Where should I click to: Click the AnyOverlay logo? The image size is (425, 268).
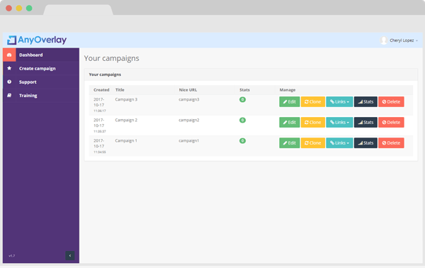click(x=37, y=40)
